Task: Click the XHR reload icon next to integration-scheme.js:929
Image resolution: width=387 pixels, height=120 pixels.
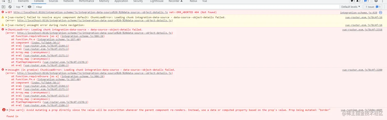Action: 381,13
